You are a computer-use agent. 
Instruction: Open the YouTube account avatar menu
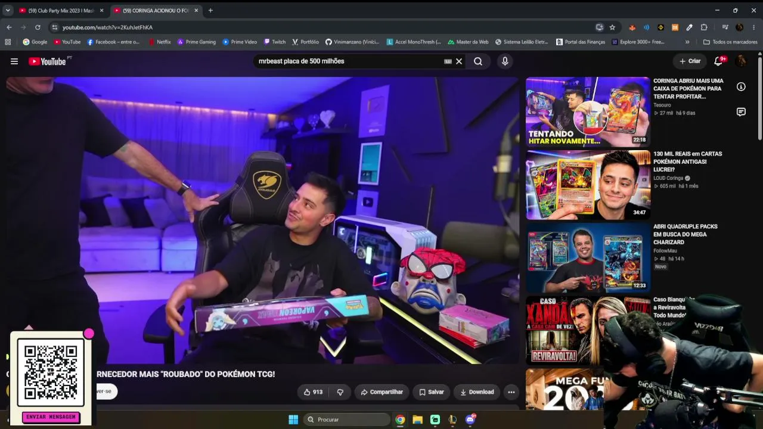(x=741, y=61)
